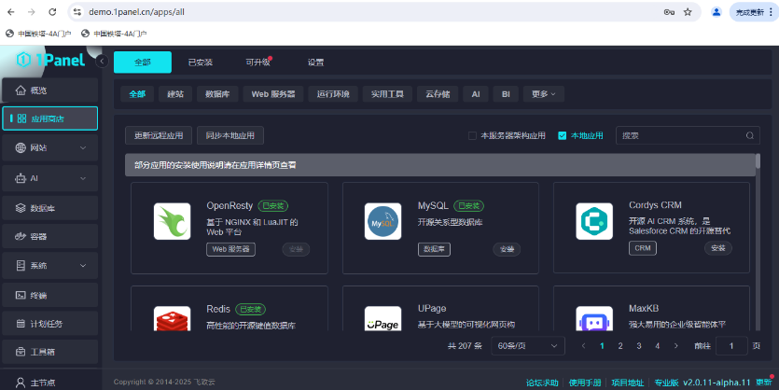Switch to 已安装 tab
This screenshot has width=779, height=390.
pyautogui.click(x=201, y=63)
